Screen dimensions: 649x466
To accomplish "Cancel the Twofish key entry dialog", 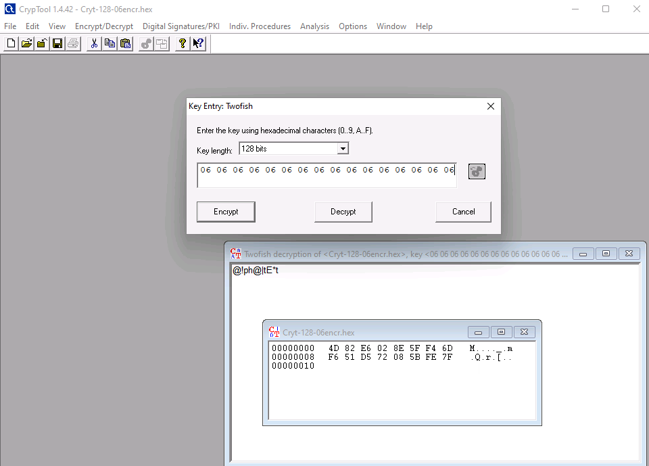I will [463, 212].
